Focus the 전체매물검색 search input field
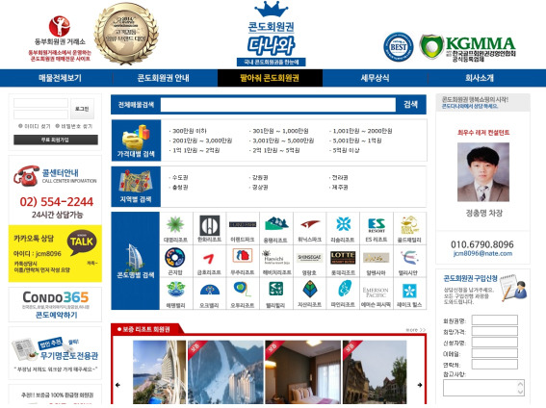The height and width of the screenshot is (408, 546). pyautogui.click(x=278, y=105)
